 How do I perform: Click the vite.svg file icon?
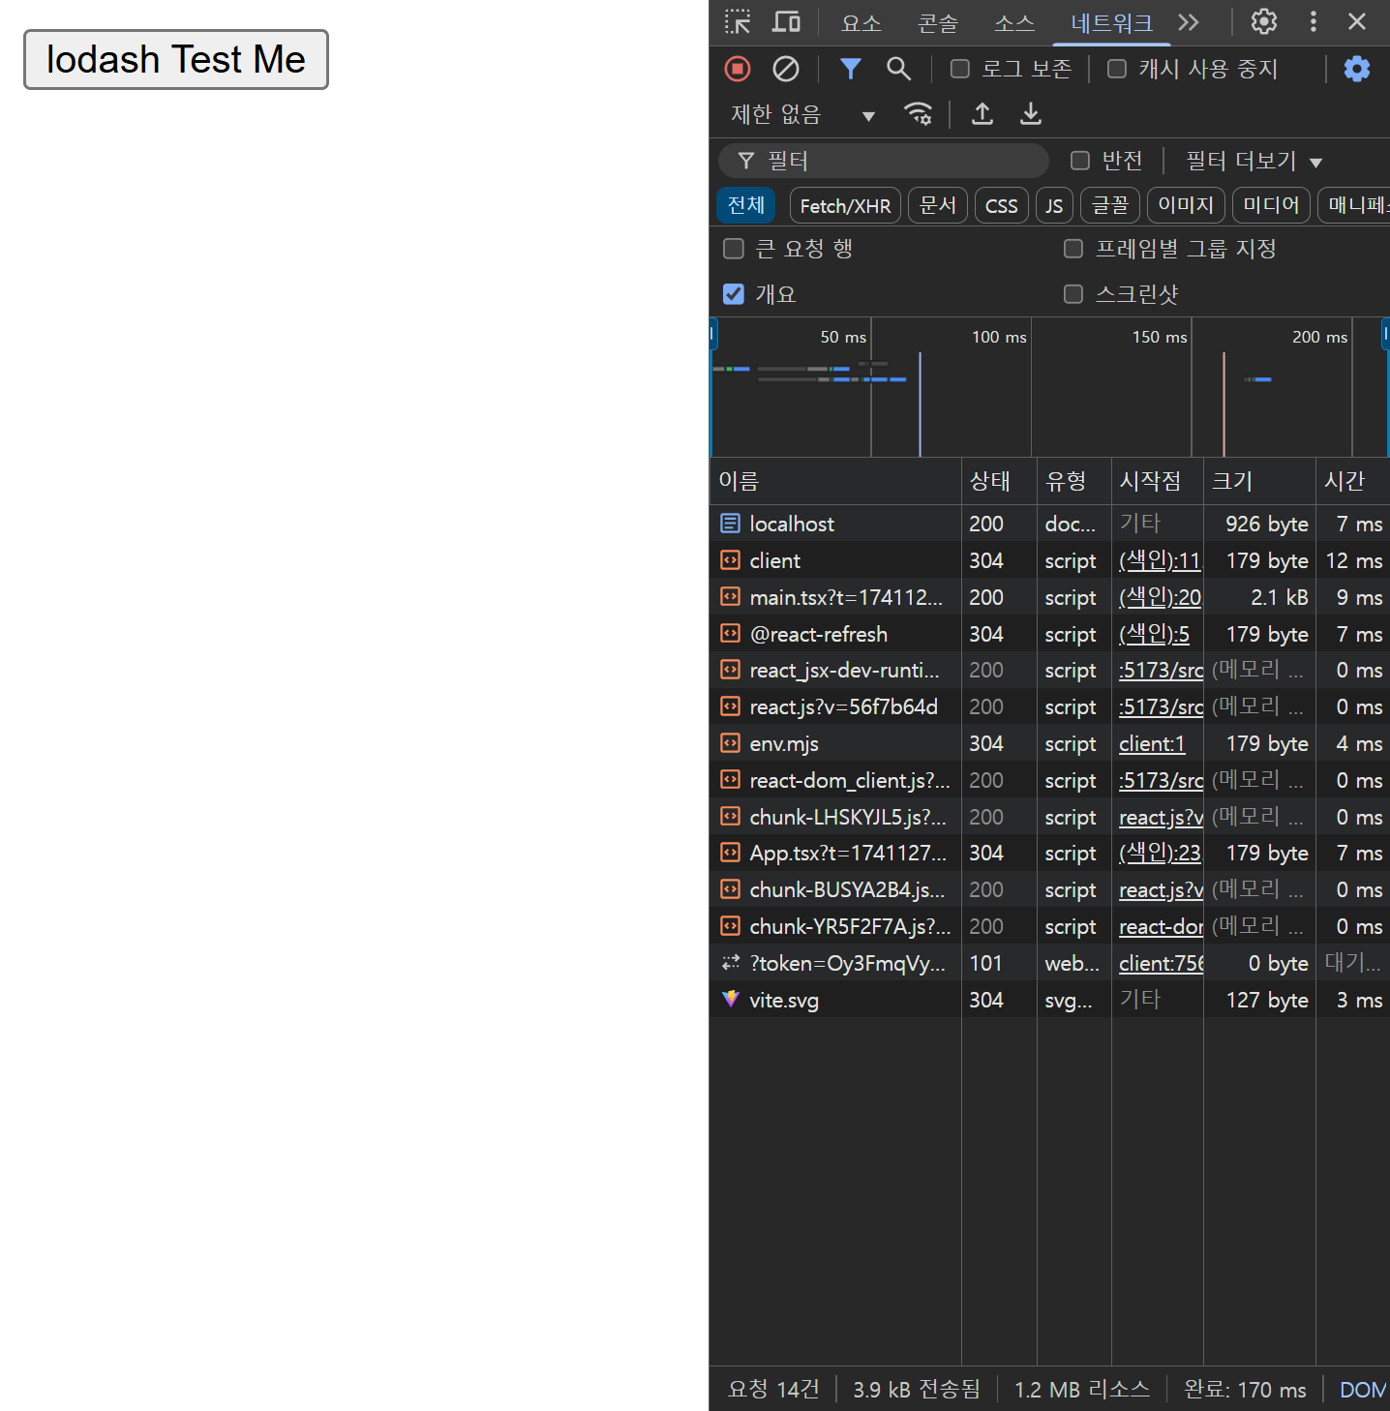[x=730, y=1000]
